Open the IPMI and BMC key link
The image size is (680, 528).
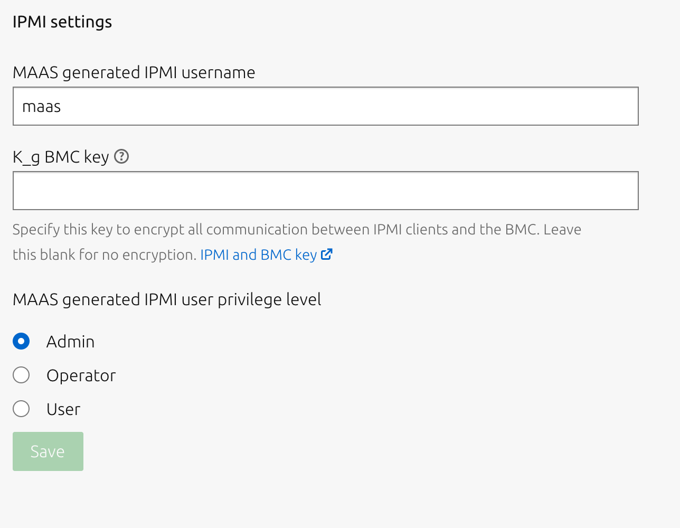[258, 254]
